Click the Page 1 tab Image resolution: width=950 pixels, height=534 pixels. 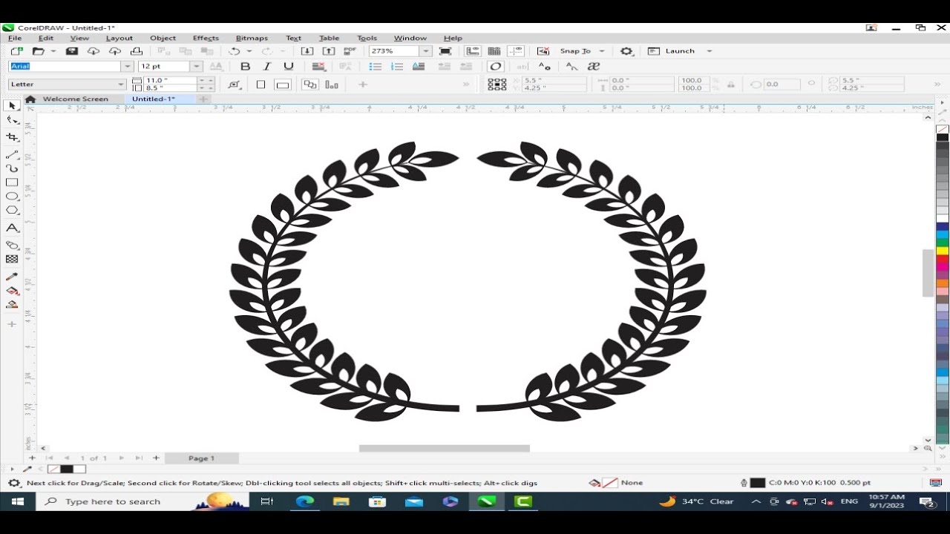point(201,458)
